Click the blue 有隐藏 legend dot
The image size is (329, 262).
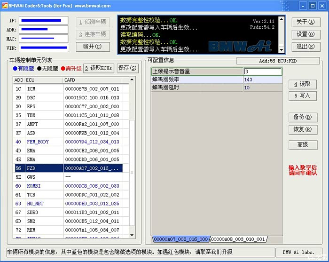(15, 68)
